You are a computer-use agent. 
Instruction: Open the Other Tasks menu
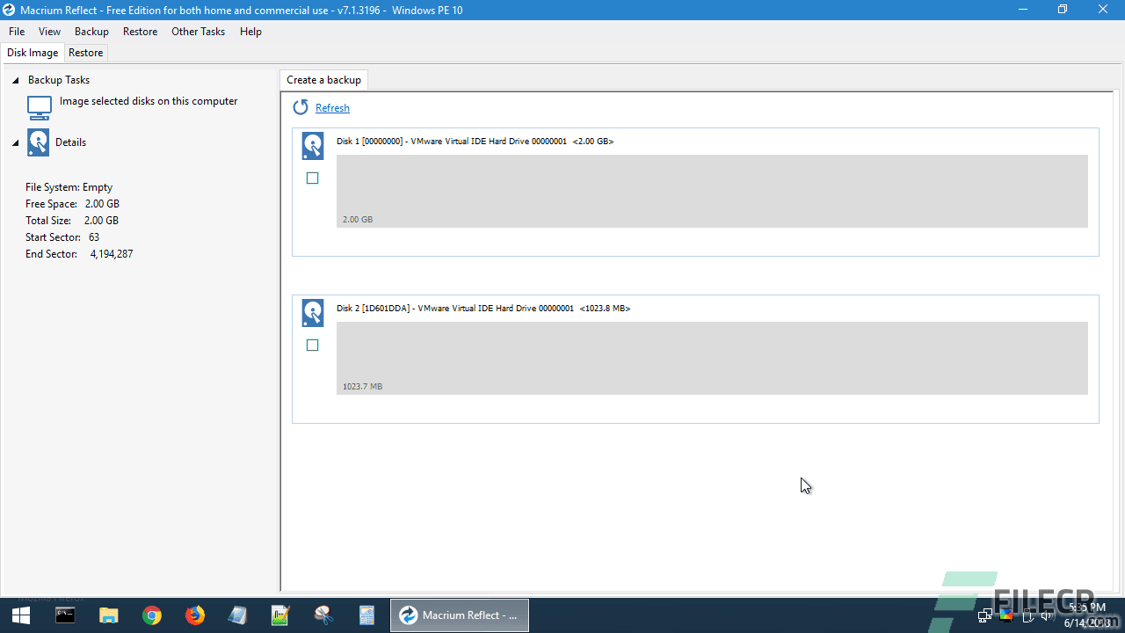(x=198, y=32)
